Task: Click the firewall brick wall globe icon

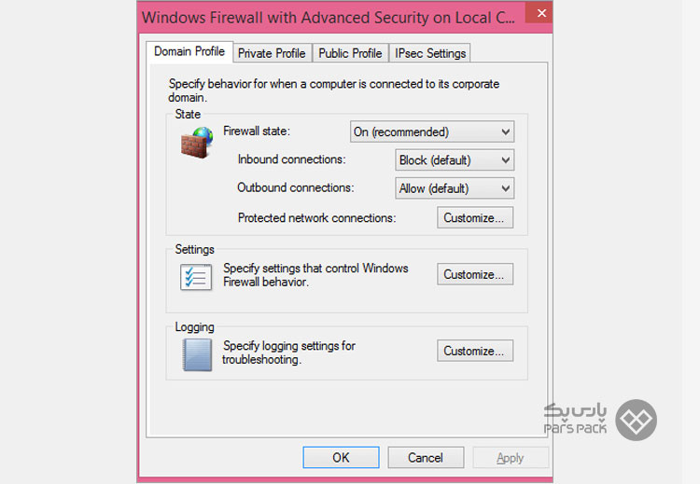Action: click(197, 143)
